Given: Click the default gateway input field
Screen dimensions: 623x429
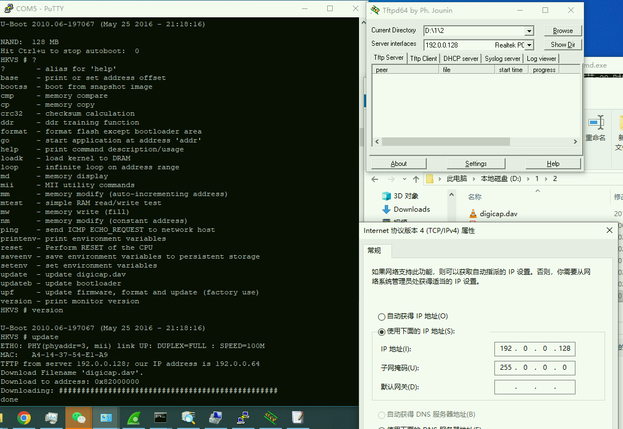Looking at the screenshot, I should pyautogui.click(x=534, y=387).
